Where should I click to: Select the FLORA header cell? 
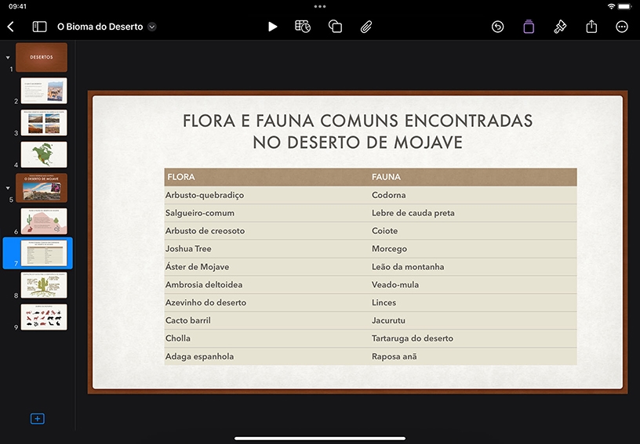(x=267, y=177)
